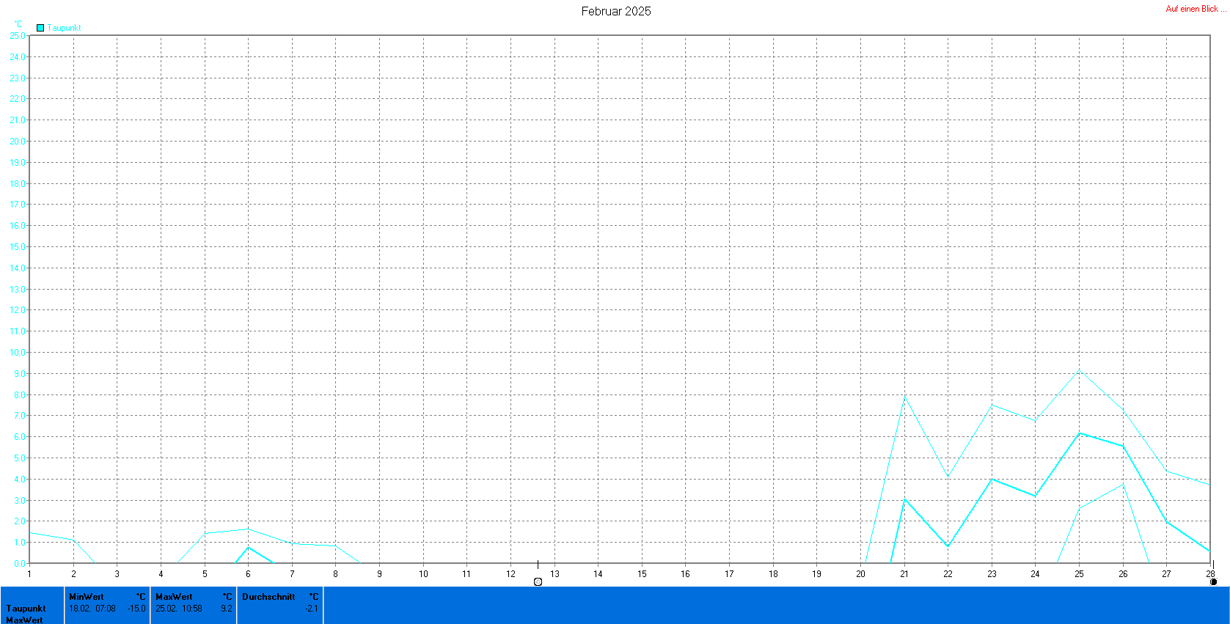
Task: Select the MaxWert column header in the table
Action: pyautogui.click(x=174, y=597)
